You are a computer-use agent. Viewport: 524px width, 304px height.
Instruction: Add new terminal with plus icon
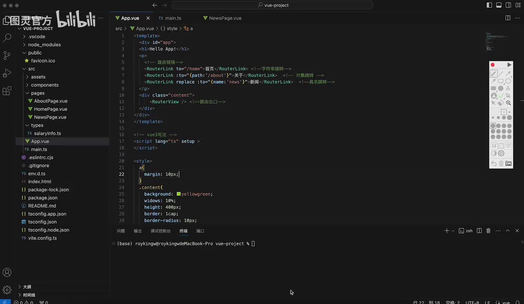click(x=447, y=231)
